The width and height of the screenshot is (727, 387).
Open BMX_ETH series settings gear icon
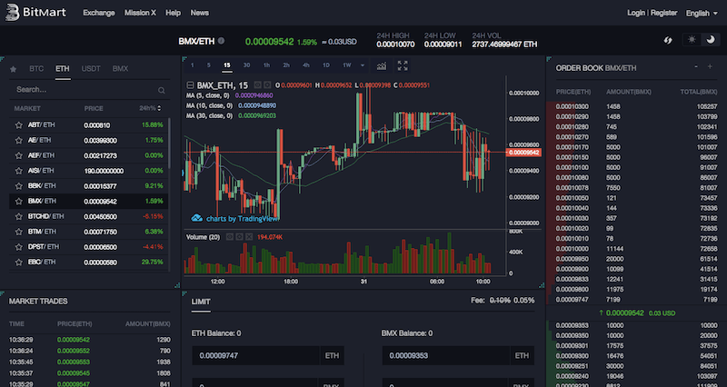(267, 85)
